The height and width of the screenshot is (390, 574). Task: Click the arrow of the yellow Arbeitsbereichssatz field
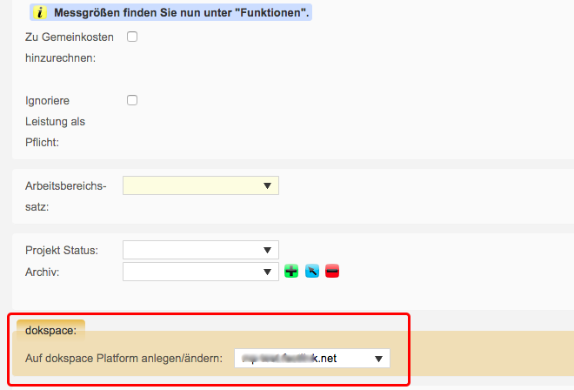pos(267,185)
